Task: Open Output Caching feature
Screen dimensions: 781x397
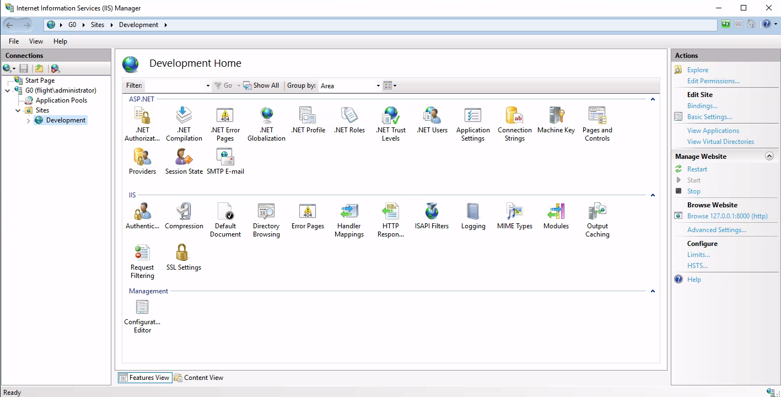Action: pyautogui.click(x=597, y=220)
